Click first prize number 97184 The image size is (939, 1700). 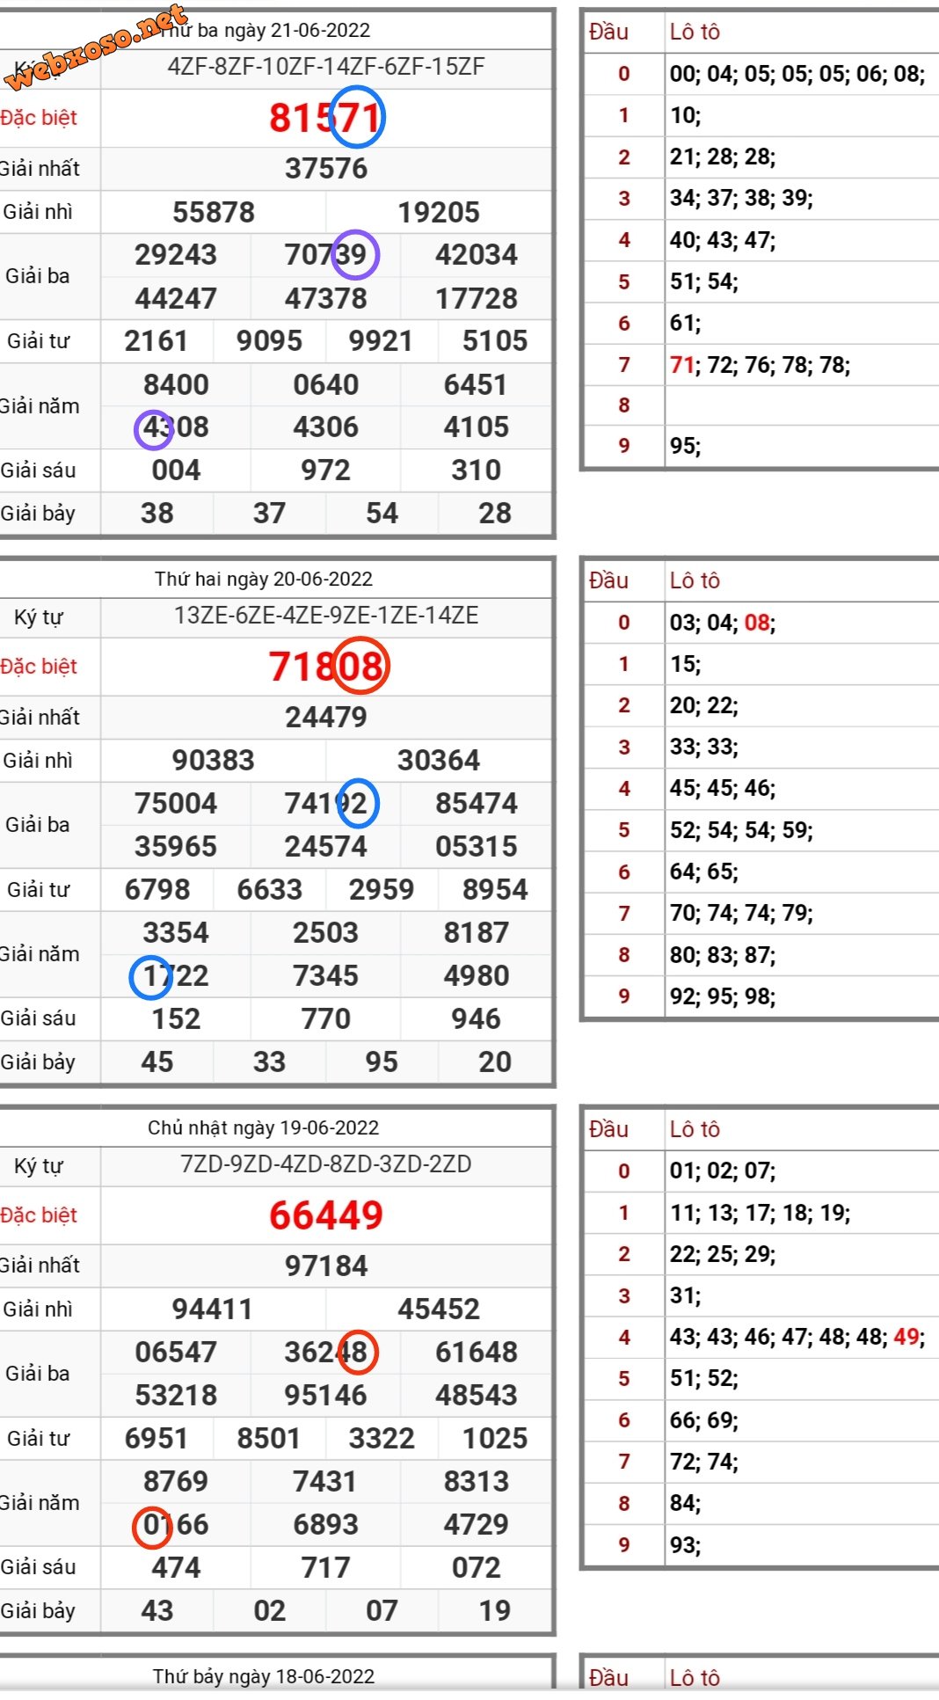(x=326, y=1266)
